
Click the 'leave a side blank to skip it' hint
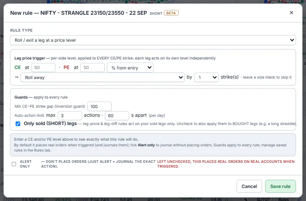coord(267,77)
